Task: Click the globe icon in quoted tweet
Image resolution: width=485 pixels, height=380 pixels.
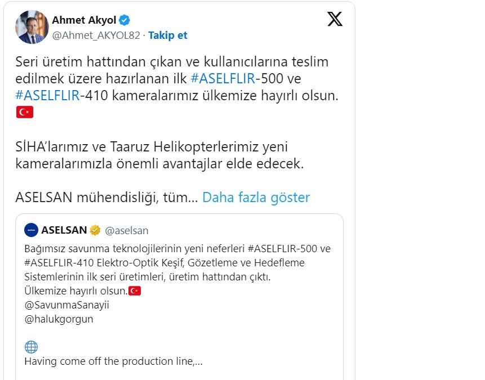Action: (x=31, y=347)
